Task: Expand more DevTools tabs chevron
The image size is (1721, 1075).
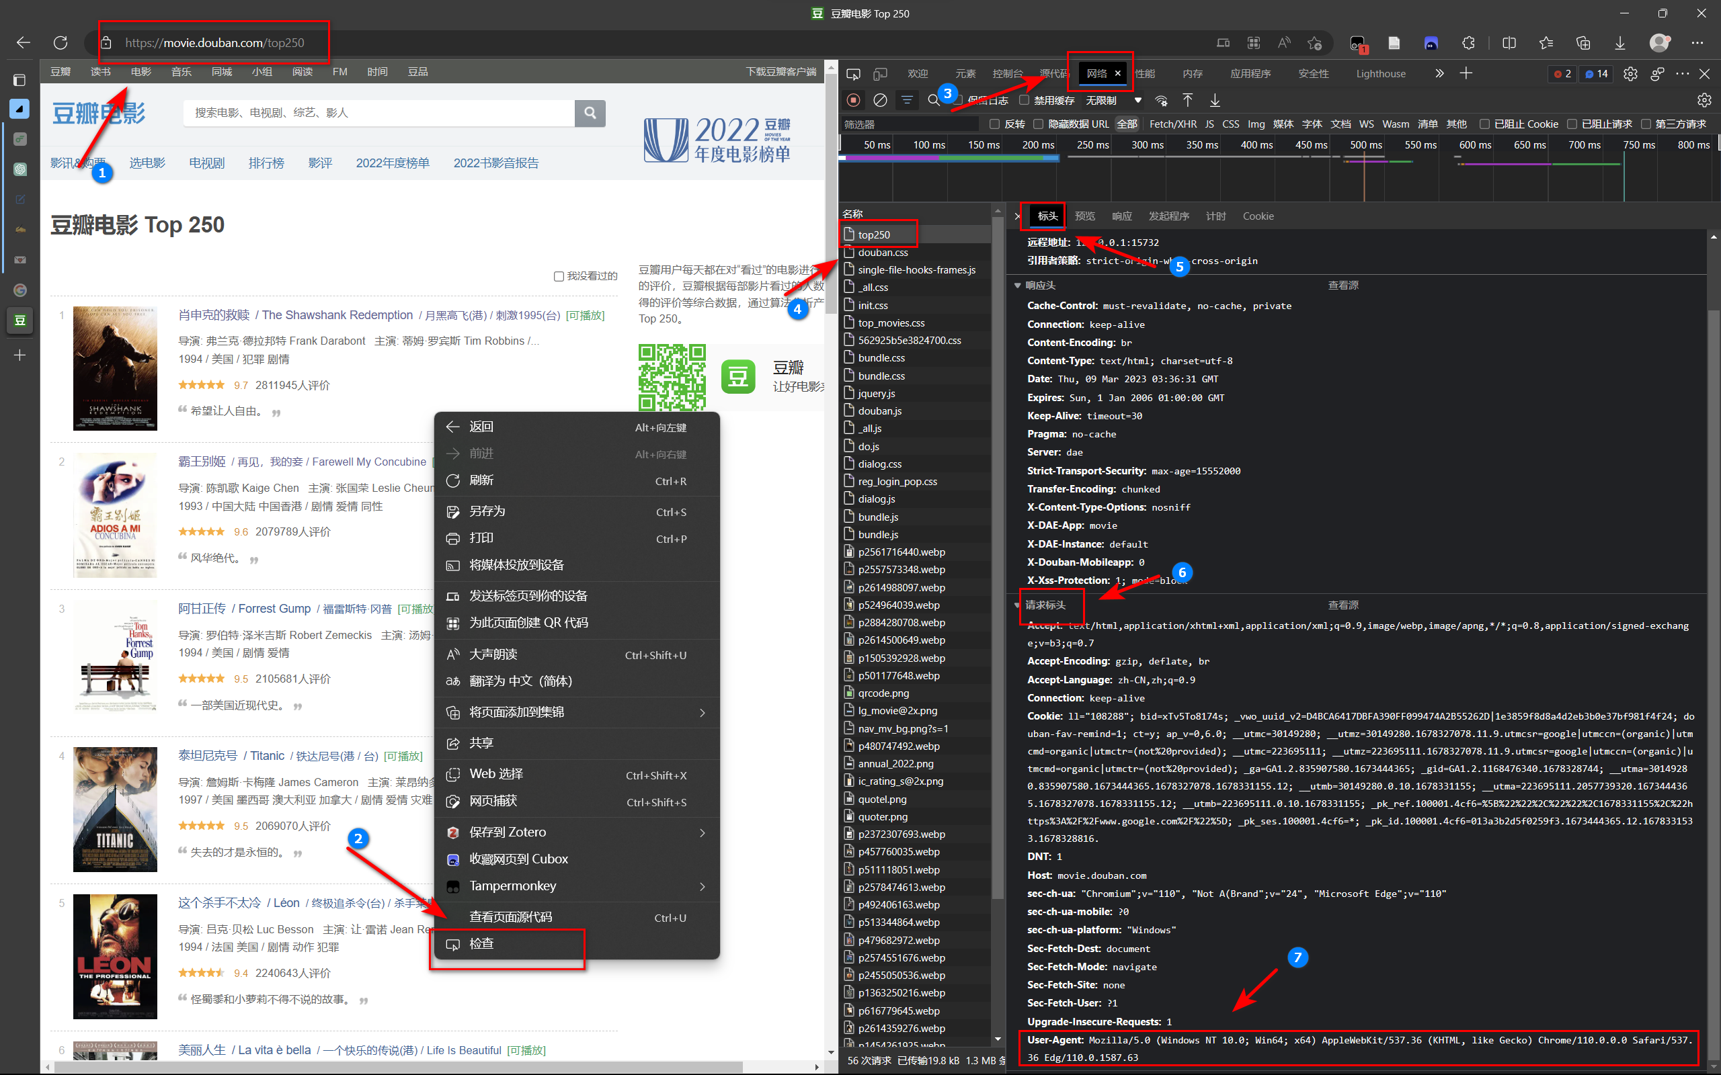Action: 1439,73
